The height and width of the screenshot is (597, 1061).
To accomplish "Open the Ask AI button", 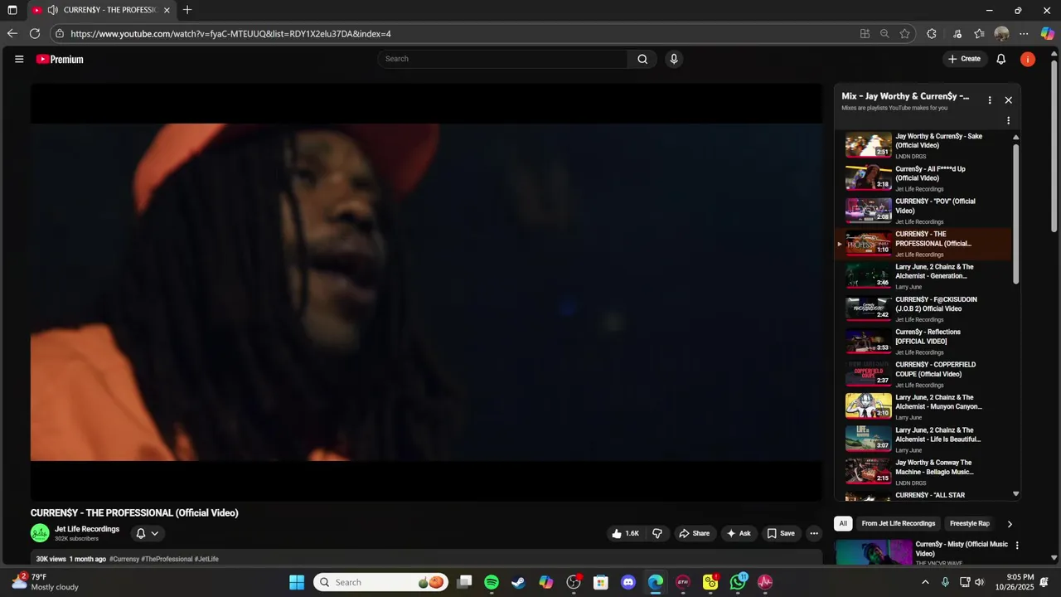I will coord(738,533).
